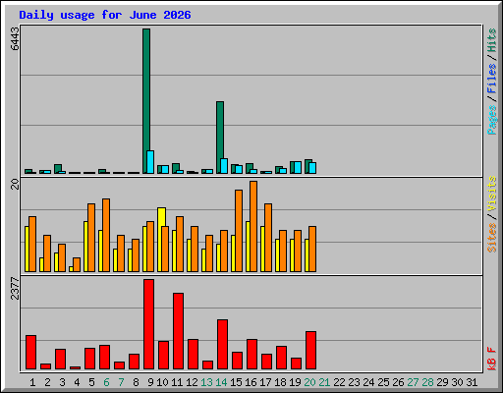Click green weekend day label 27
The height and width of the screenshot is (393, 503).
413,382
